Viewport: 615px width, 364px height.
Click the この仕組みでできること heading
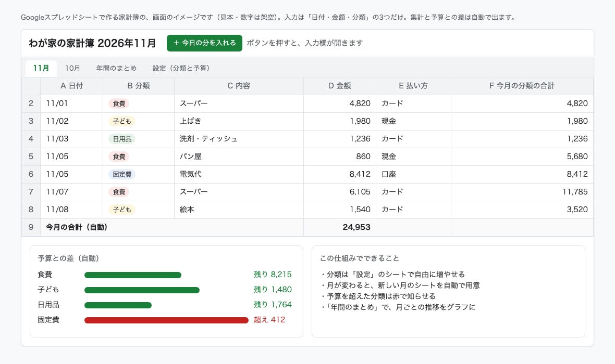click(359, 258)
